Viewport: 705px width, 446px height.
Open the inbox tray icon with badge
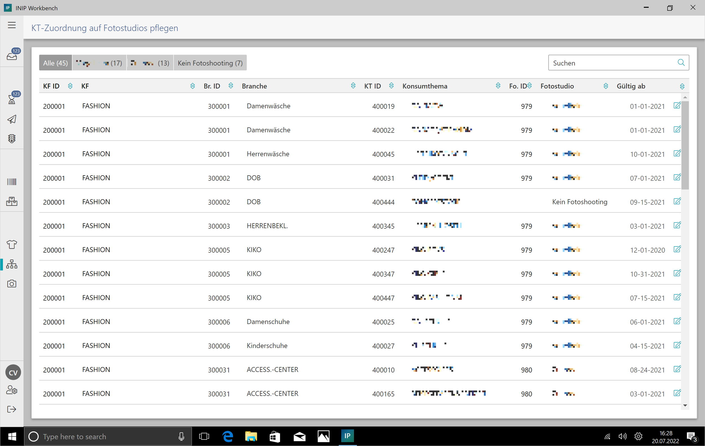click(12, 56)
